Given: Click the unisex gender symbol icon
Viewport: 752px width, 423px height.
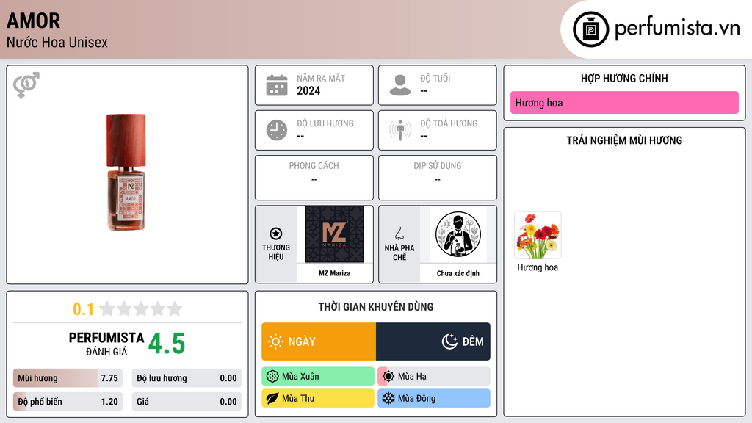Looking at the screenshot, I should point(26,85).
